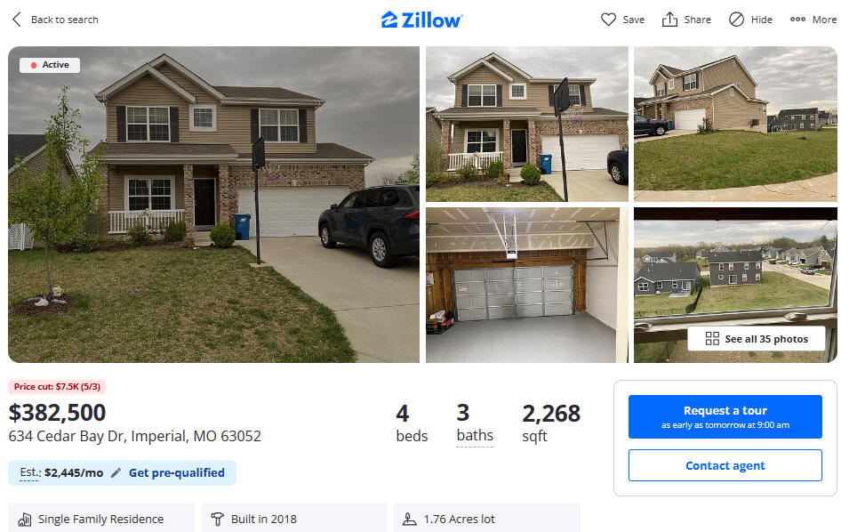849x532 pixels.
Task: Click the heart Save icon
Action: 608,20
